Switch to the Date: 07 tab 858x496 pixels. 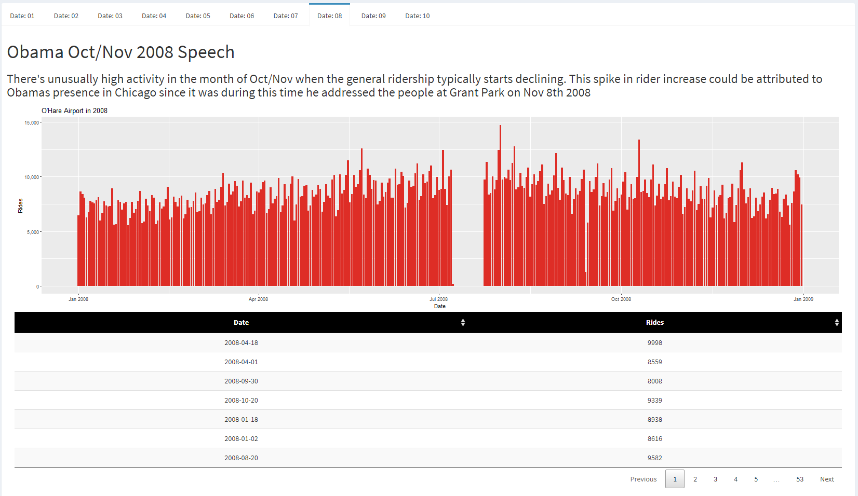(x=286, y=16)
